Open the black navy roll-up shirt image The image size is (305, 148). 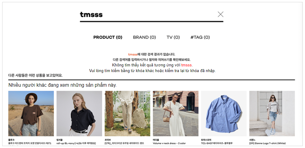79,114
